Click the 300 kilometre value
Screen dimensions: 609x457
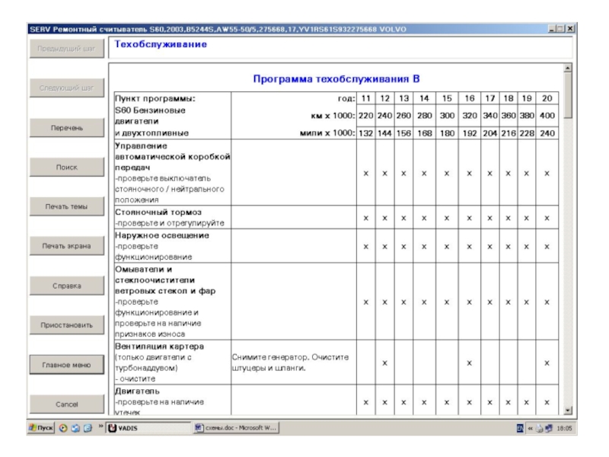pyautogui.click(x=447, y=116)
